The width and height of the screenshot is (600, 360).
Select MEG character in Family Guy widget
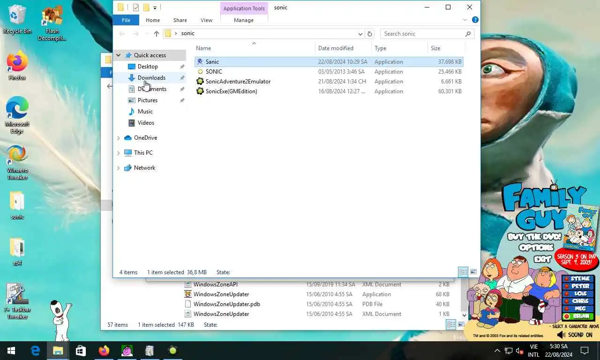coord(577,308)
